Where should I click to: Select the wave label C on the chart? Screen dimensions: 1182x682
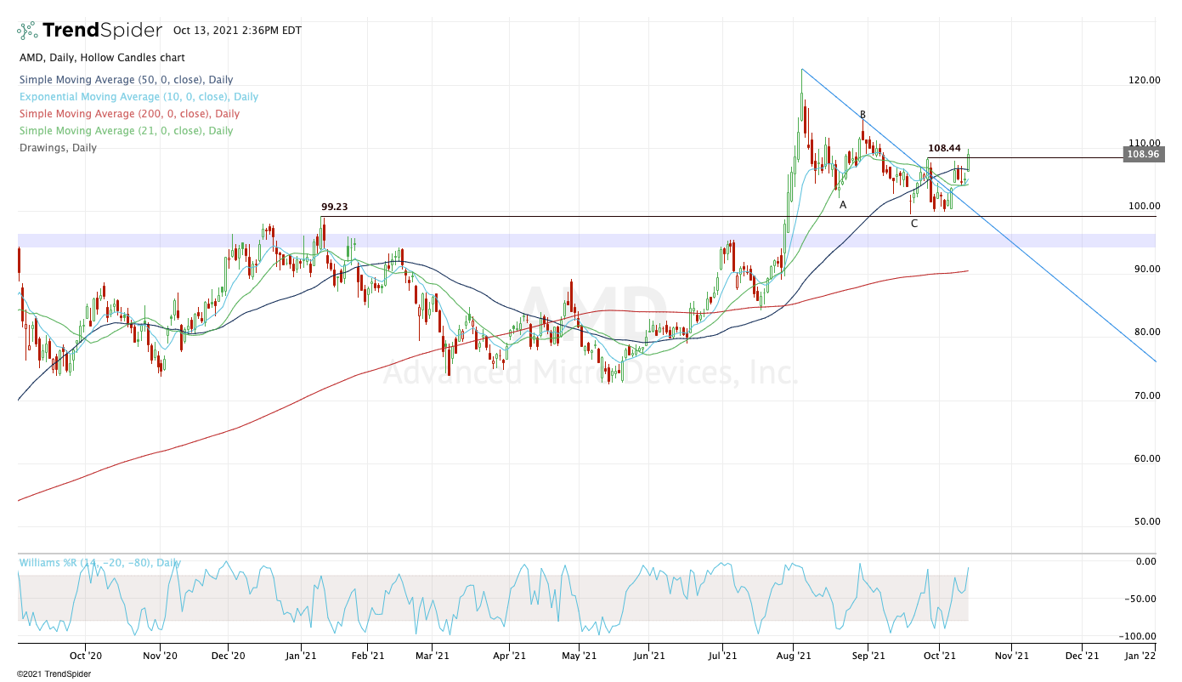(x=914, y=224)
